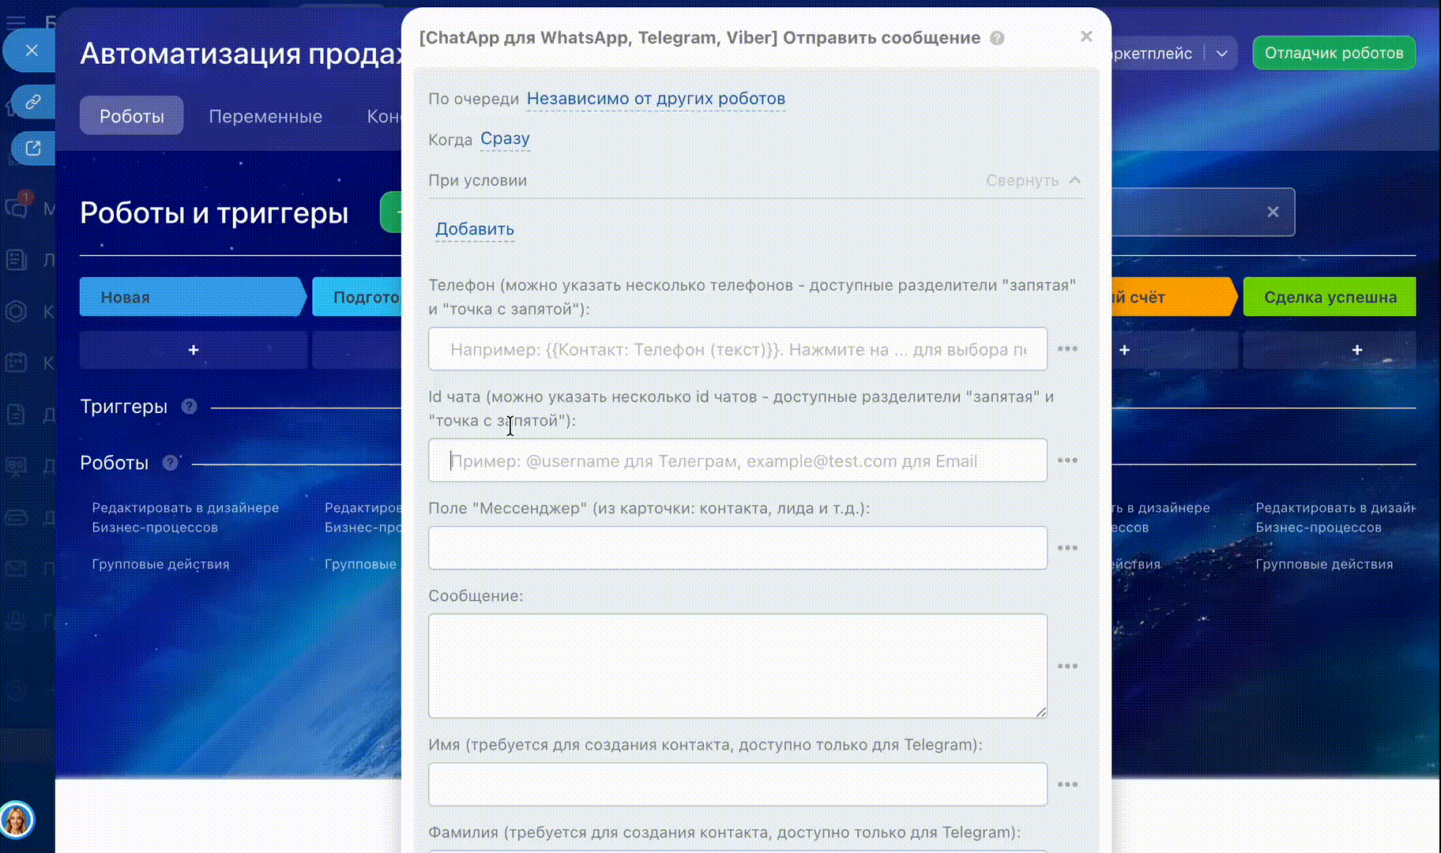Open field picker dots for Сообщение textarea

[x=1067, y=667]
